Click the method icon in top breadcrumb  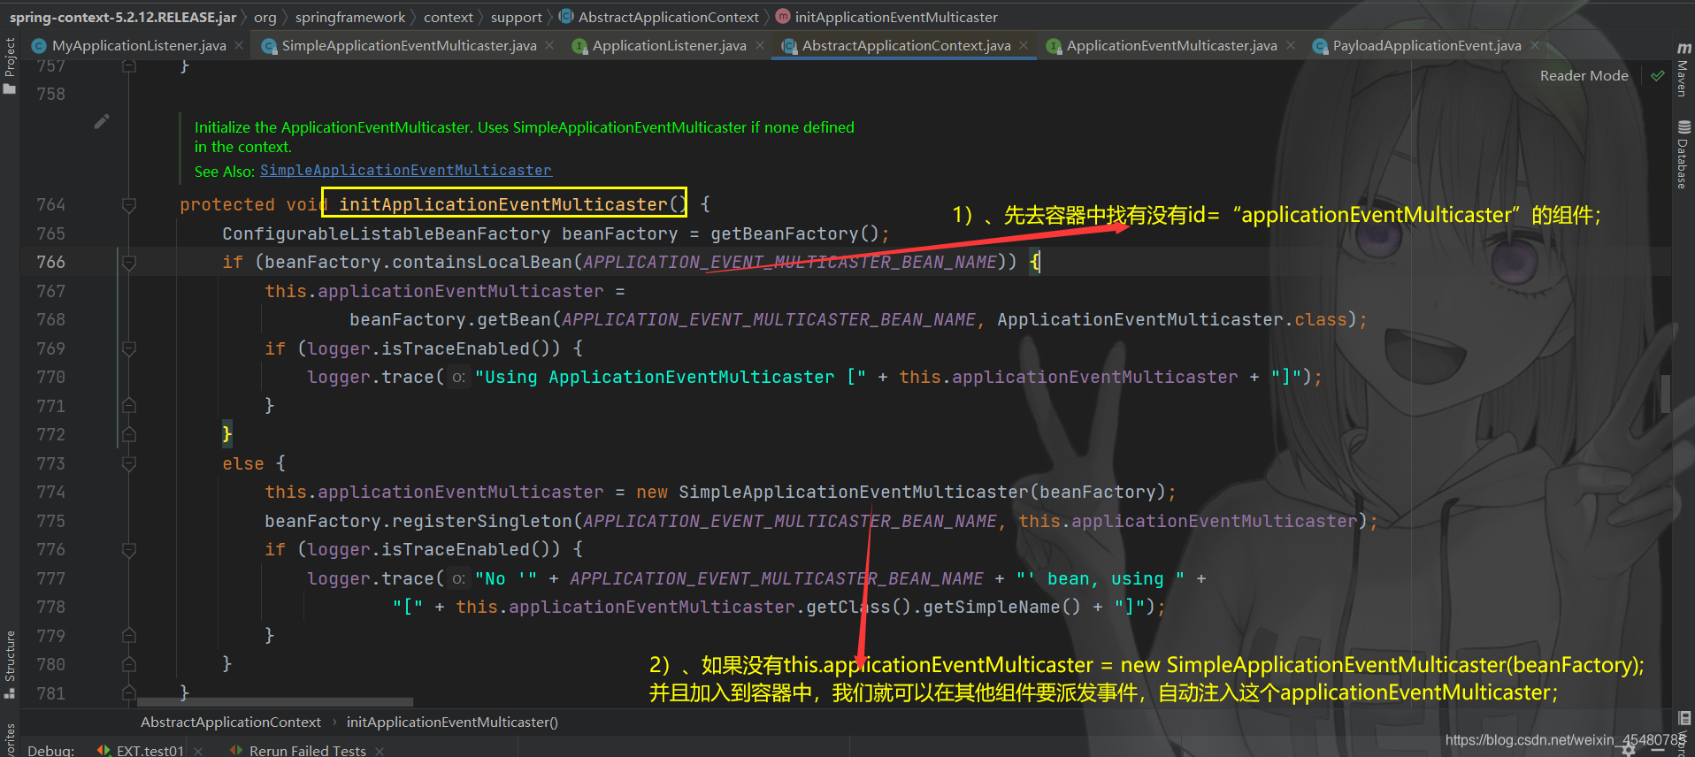click(783, 16)
